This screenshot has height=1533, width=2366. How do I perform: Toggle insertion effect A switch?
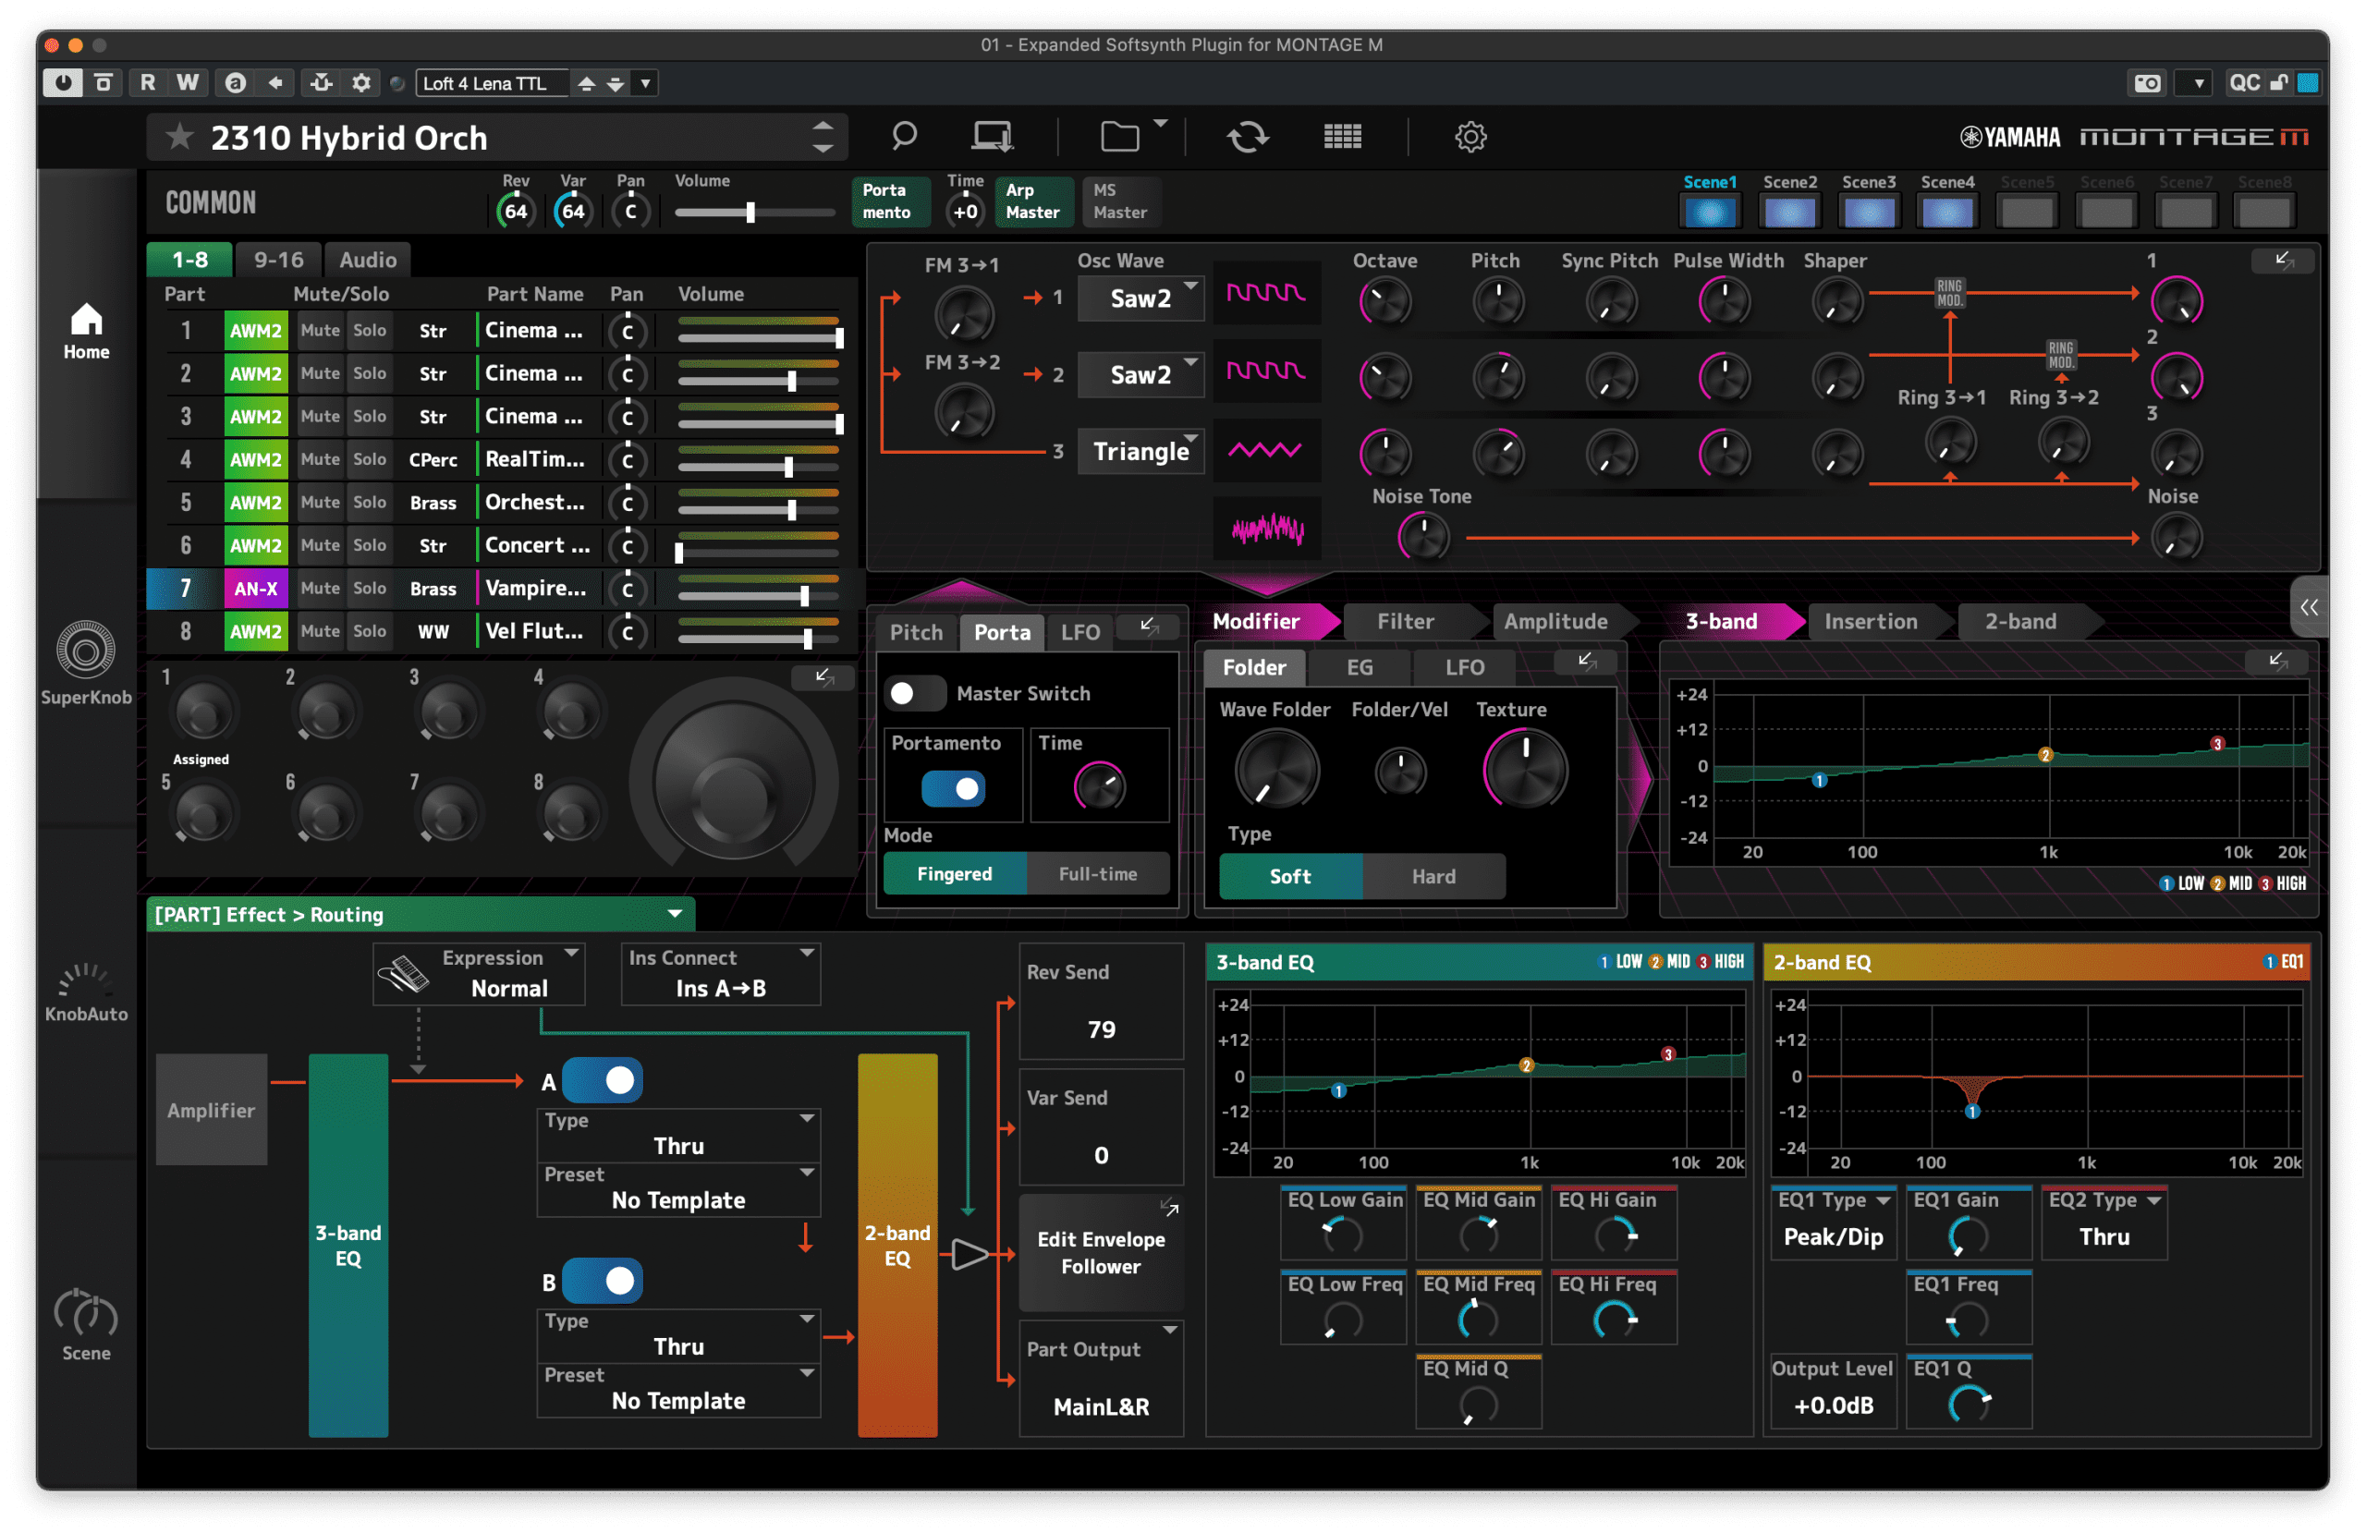603,1079
